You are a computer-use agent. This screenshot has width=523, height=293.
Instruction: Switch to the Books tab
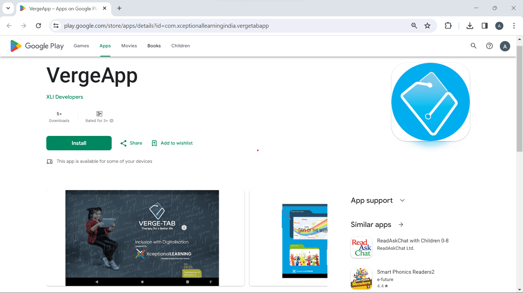coord(154,46)
